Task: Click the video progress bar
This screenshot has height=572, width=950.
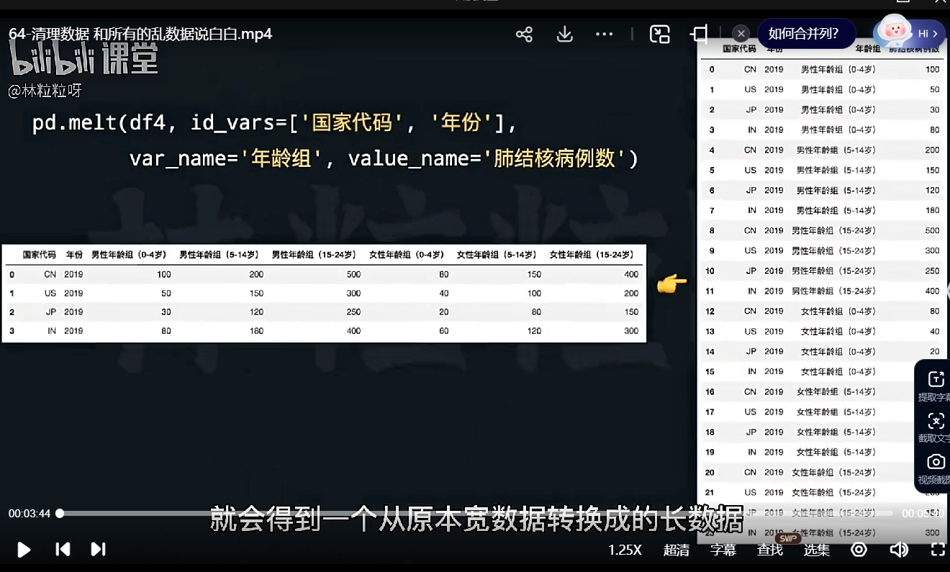Action: pos(288,513)
